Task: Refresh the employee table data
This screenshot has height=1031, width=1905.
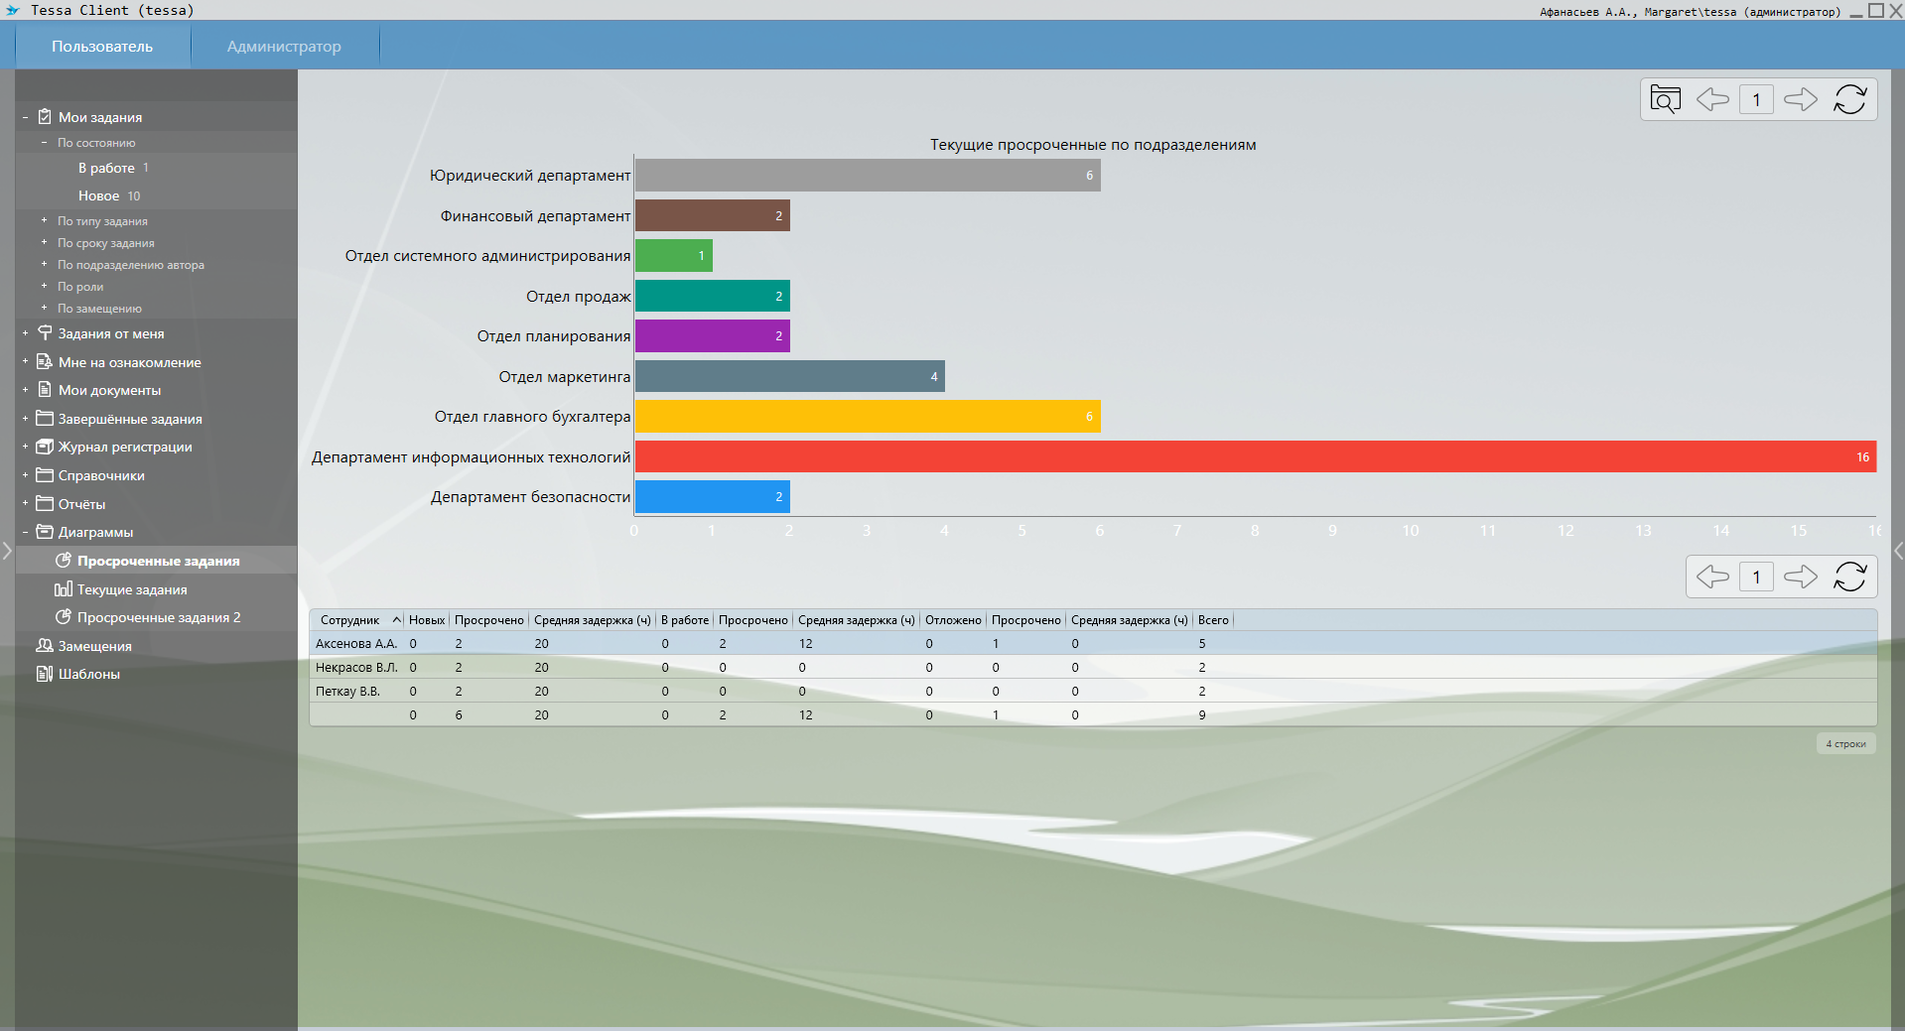Action: tap(1849, 577)
